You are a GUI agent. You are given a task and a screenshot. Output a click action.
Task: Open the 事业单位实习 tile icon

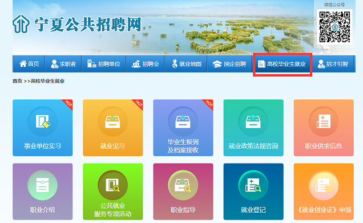[x=43, y=121]
